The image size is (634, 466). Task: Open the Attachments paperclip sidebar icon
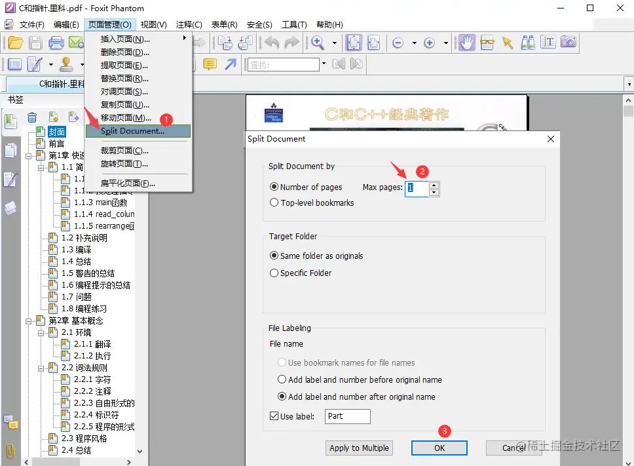coord(10,451)
